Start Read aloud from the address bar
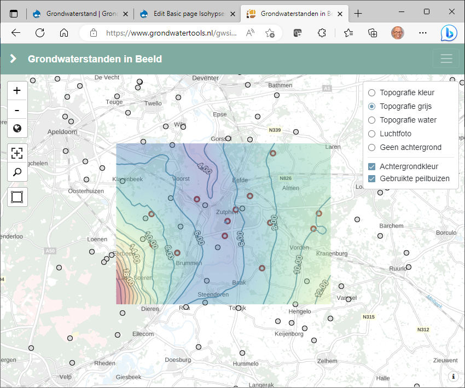Screen dimensions: 465x388 click(x=251, y=33)
